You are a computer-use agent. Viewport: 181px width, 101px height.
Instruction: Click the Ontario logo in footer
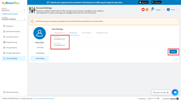pos(174,99)
